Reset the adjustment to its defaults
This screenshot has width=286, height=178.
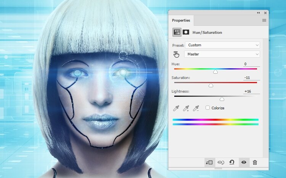[x=232, y=162]
